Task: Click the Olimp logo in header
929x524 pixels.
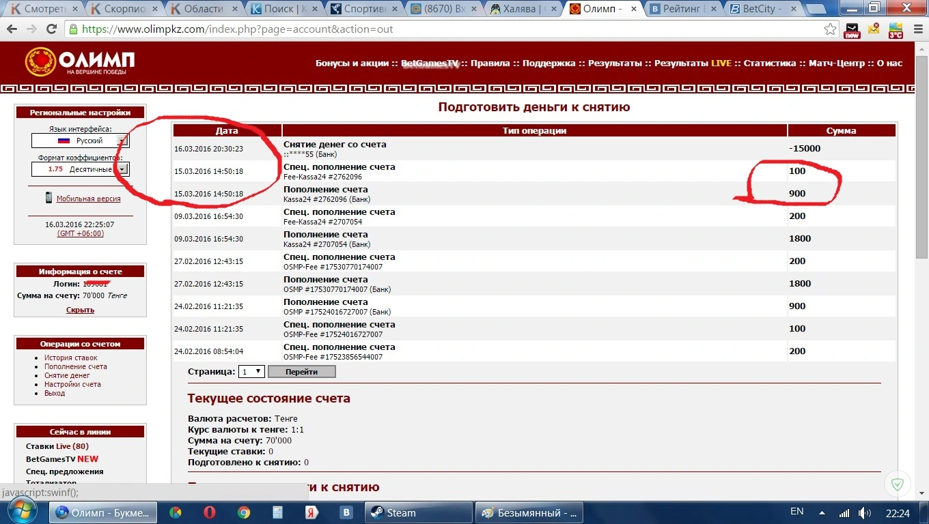Action: 80,61
